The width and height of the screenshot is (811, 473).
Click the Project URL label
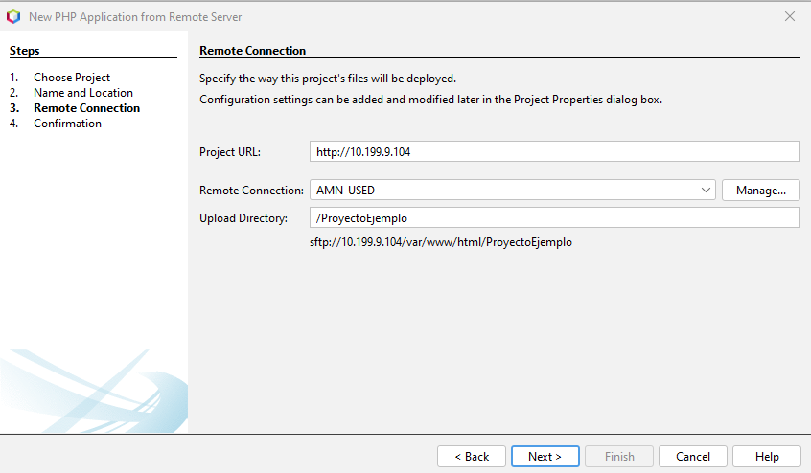(x=230, y=152)
